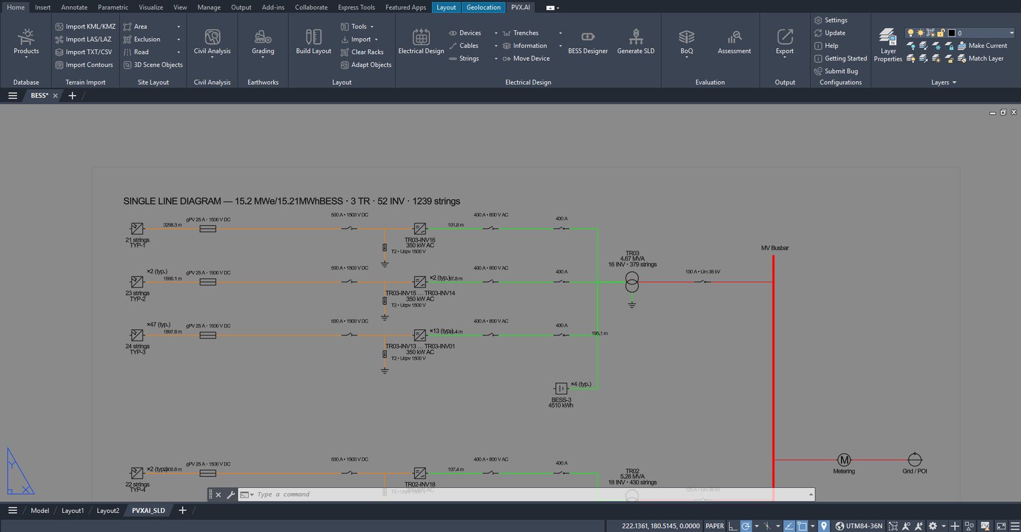This screenshot has width=1021, height=532.
Task: Click the black layer color swatch
Action: (951, 32)
